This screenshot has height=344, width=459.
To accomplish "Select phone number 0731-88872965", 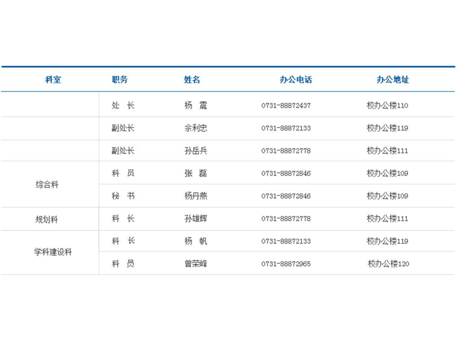I will pyautogui.click(x=286, y=264).
